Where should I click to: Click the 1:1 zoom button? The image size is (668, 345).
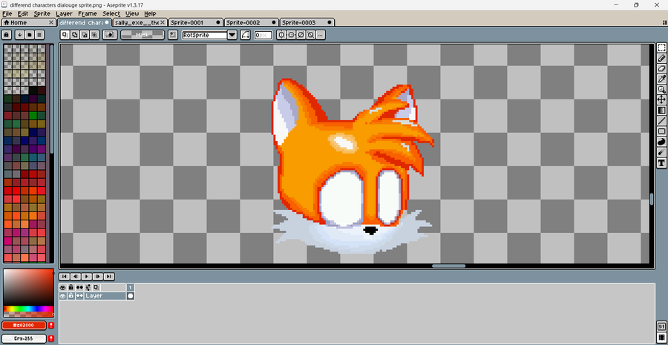[x=661, y=327]
